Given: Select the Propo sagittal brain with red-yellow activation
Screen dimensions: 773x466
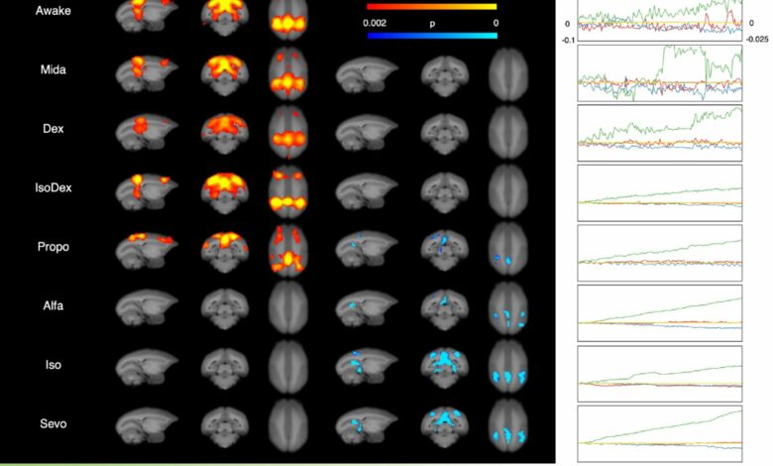Looking at the screenshot, I should click(x=147, y=251).
